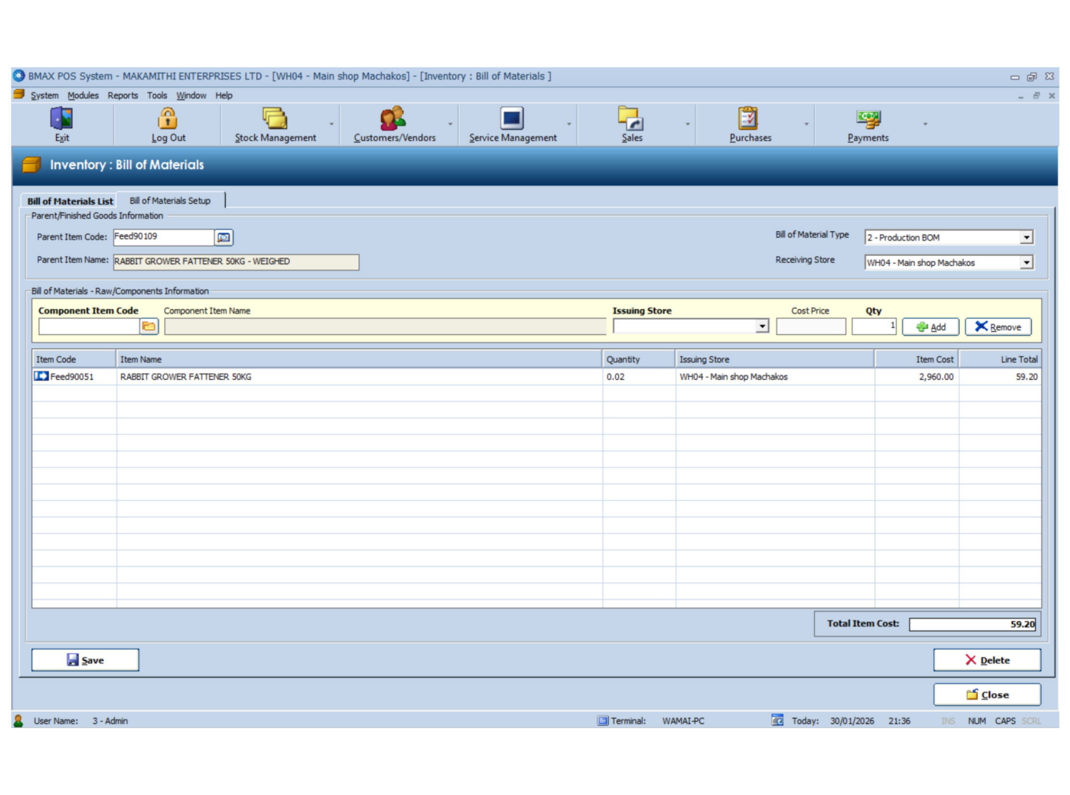1070x795 pixels.
Task: Click the Add component button
Action: [x=930, y=327]
